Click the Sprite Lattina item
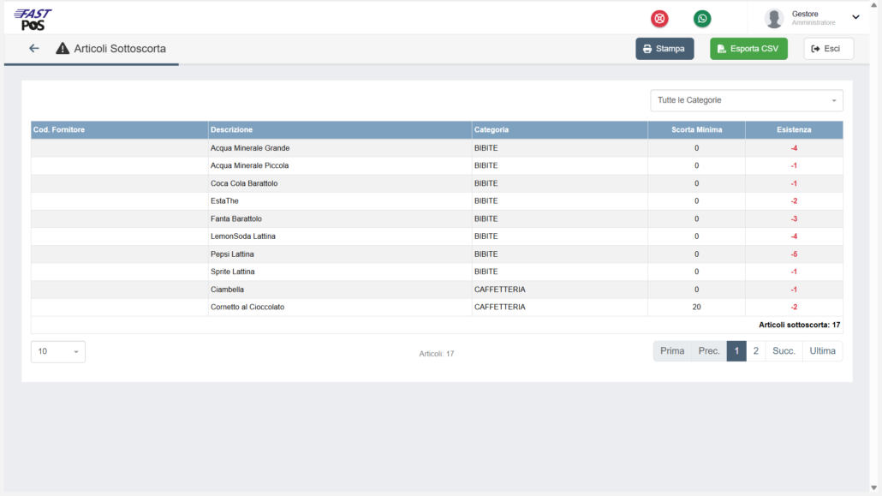 coord(232,272)
